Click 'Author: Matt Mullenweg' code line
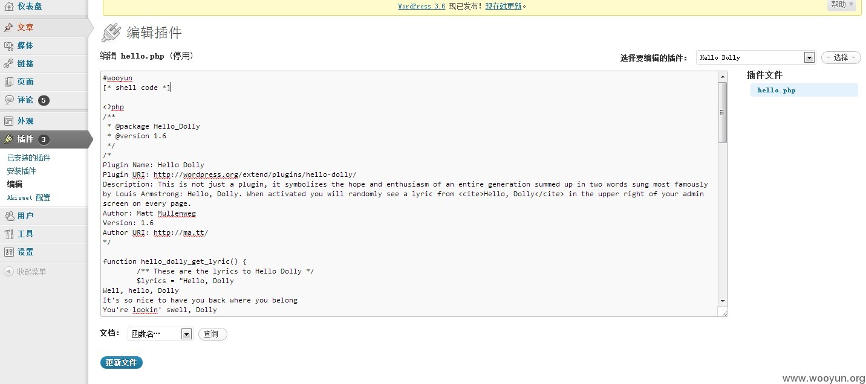This screenshot has width=866, height=384. [149, 213]
